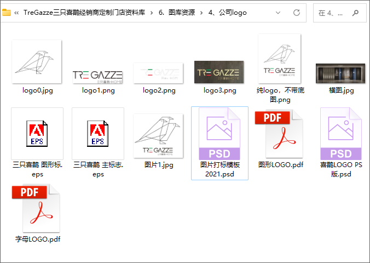Select the 图片打标模板2021.psd file icon
Screen dimensions: 370x263
coord(219,134)
